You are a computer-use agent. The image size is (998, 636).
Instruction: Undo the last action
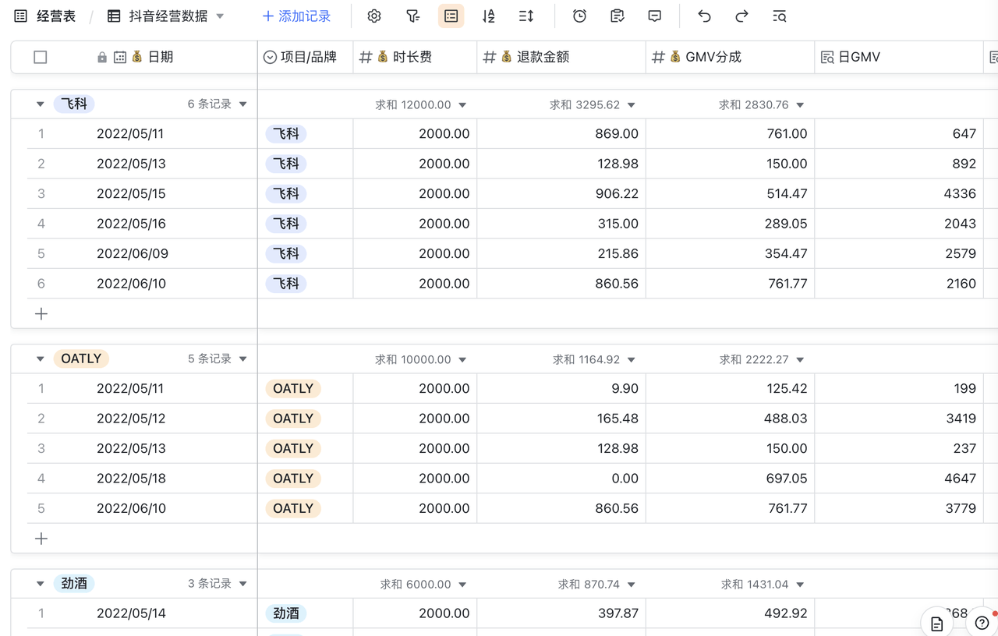click(x=704, y=16)
